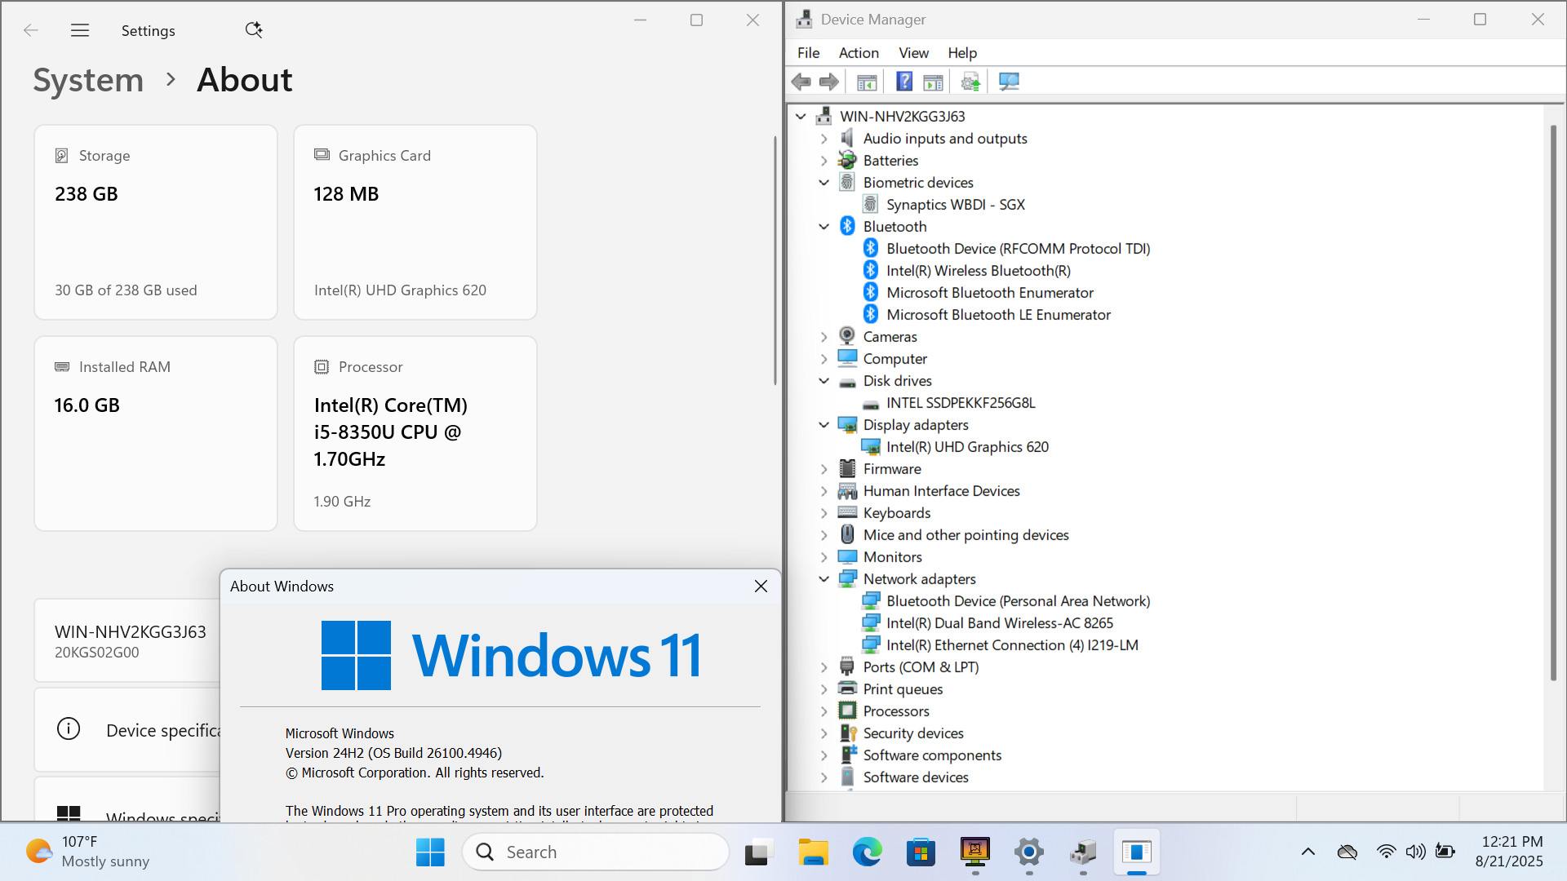This screenshot has height=881, width=1567.
Task: Click the Software devices icon
Action: click(848, 777)
